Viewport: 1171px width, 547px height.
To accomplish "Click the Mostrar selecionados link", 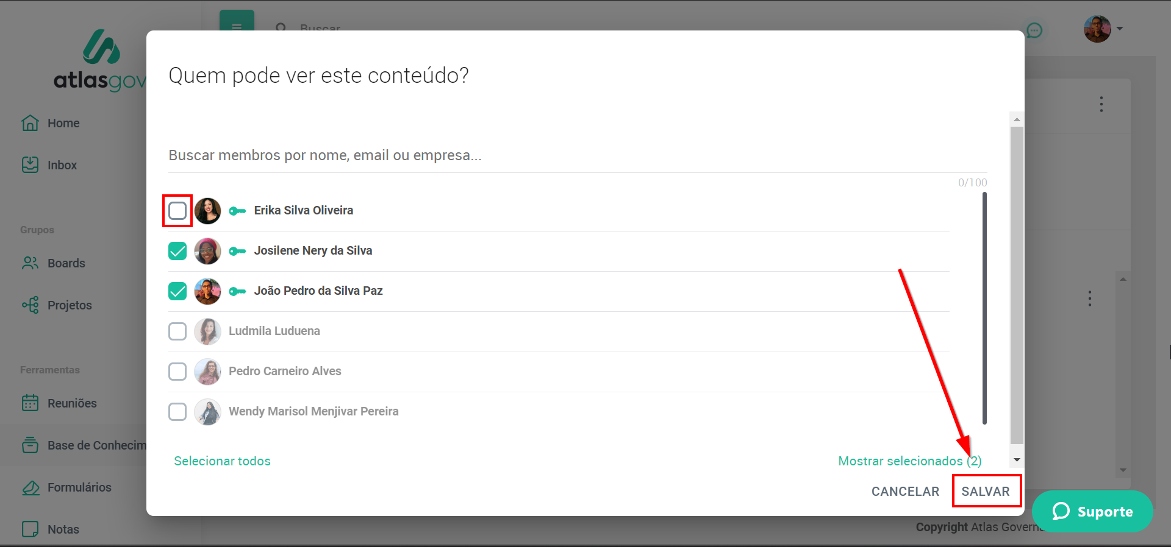I will (x=909, y=461).
